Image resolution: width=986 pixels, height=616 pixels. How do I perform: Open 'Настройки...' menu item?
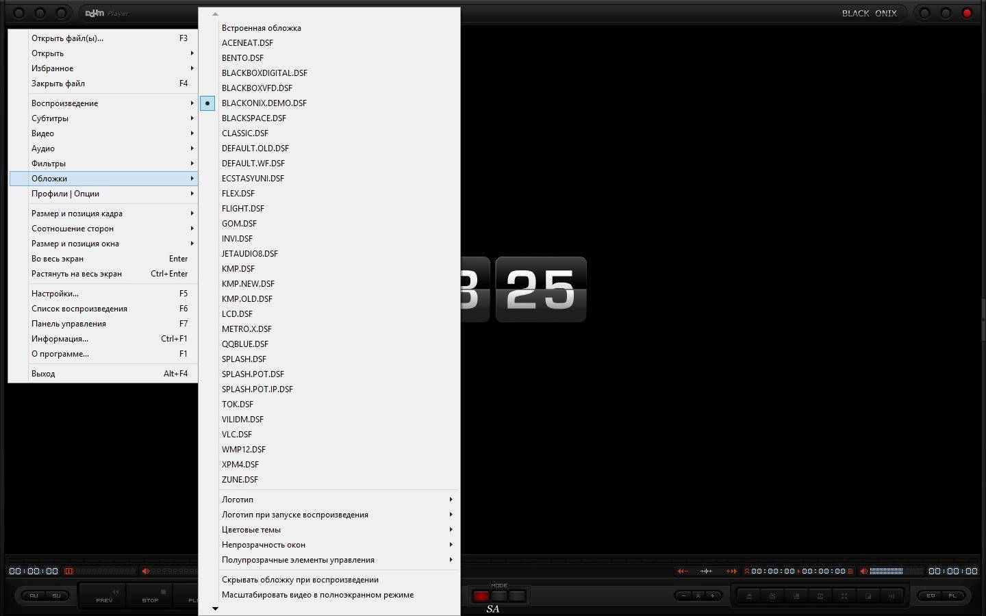(103, 294)
